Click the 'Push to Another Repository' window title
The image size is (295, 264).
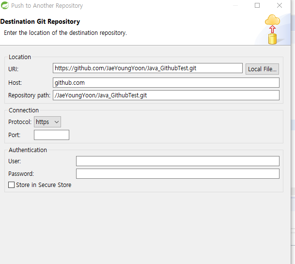click(x=47, y=6)
